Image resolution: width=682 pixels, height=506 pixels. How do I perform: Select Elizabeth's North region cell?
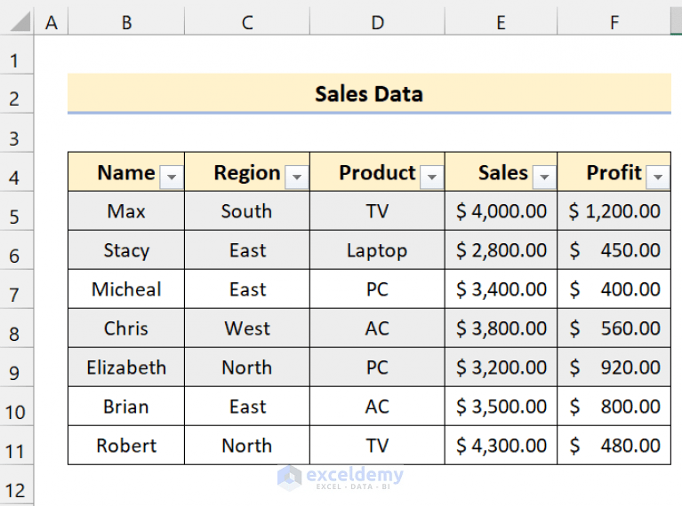click(247, 368)
